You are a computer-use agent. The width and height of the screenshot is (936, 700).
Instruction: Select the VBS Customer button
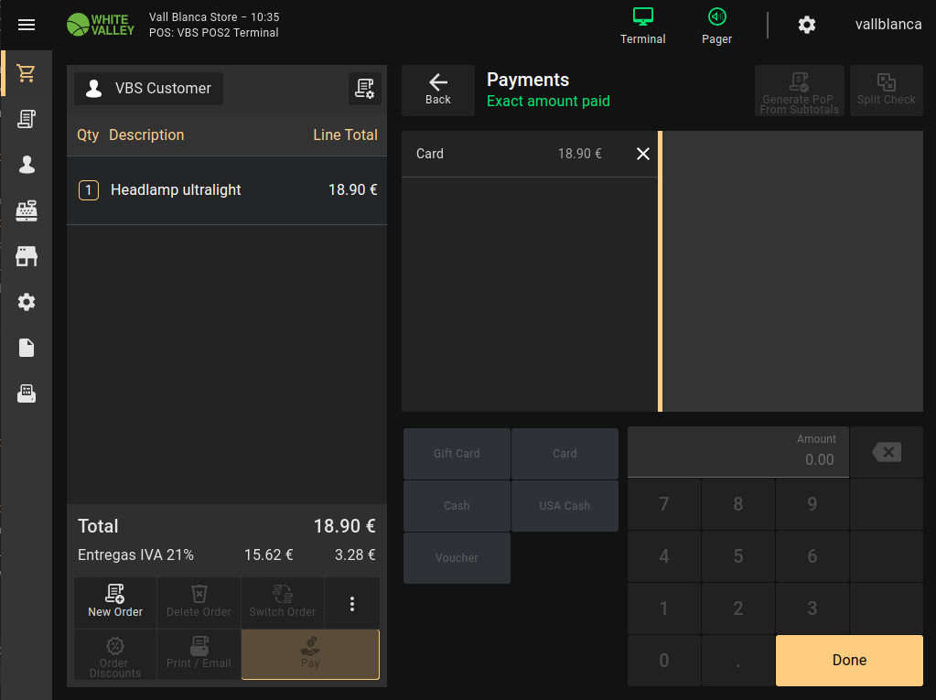tap(148, 89)
